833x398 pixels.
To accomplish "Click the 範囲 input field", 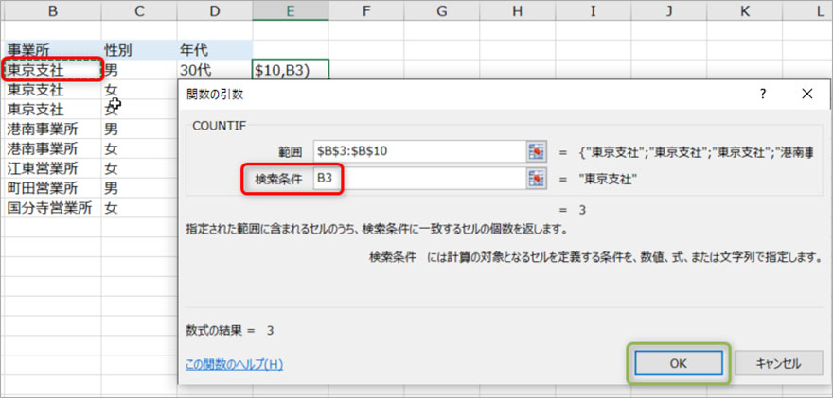I will tap(419, 152).
